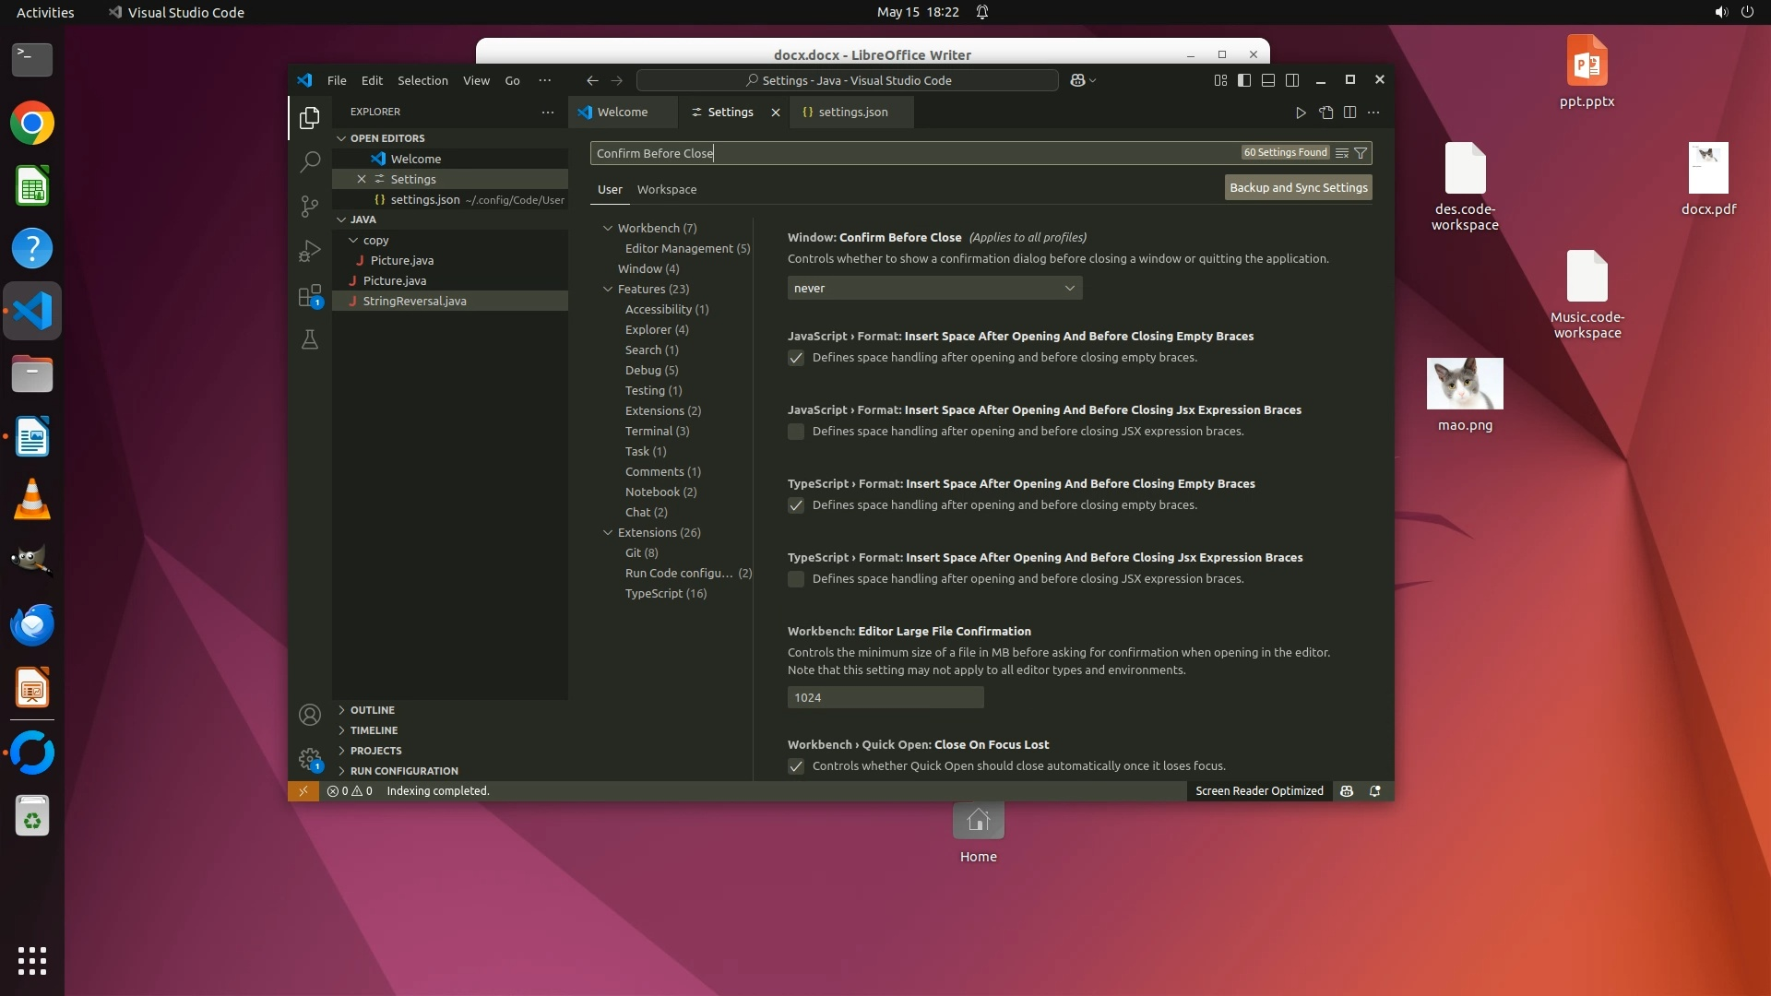
Task: Uncheck Quick Open Close On Focus Lost
Action: point(796,766)
